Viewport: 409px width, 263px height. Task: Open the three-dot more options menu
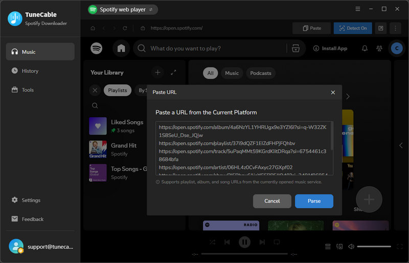(395, 28)
